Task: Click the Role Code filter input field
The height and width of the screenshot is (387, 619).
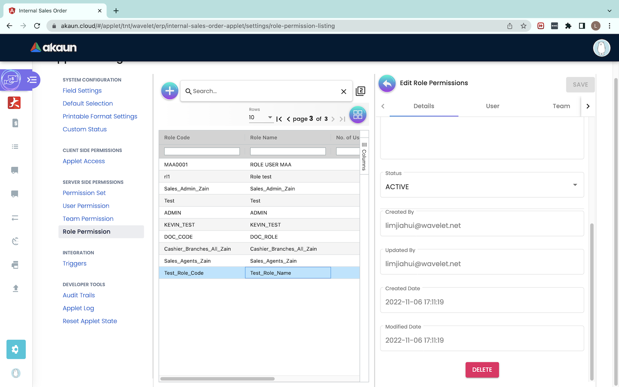Action: [202, 151]
